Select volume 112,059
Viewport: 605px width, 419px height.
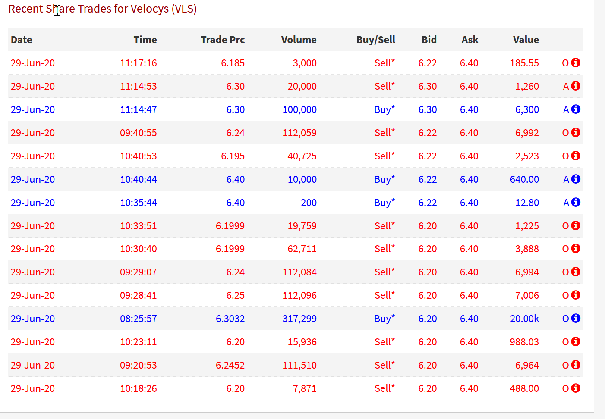(299, 133)
